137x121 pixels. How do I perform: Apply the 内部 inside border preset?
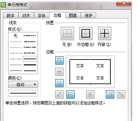105,34
